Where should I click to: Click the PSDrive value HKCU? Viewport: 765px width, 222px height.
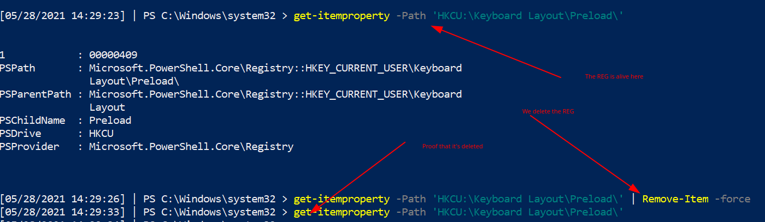tap(102, 134)
